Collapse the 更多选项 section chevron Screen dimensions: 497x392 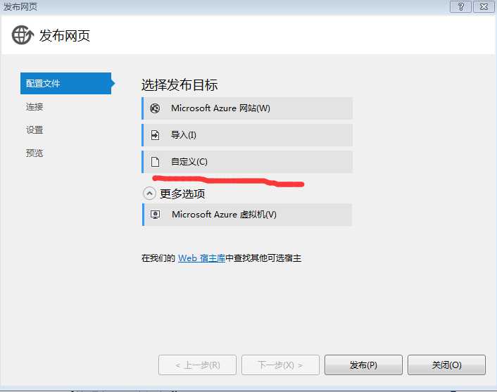pos(149,194)
